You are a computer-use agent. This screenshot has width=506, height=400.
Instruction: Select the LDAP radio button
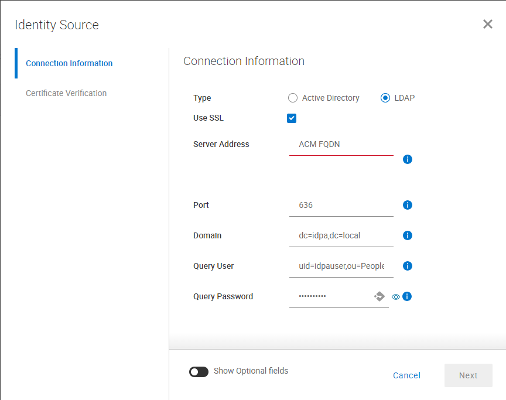coord(385,98)
